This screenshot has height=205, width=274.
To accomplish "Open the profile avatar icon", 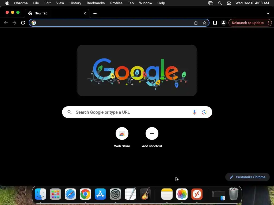I will (223, 23).
